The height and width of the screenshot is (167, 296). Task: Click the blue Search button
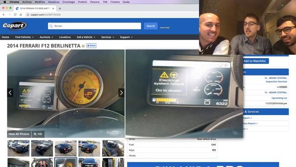point(151,26)
